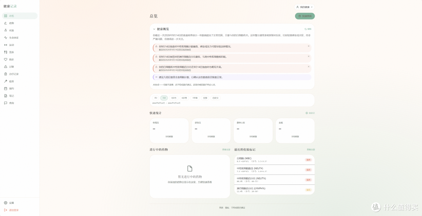422x216 pixels.
Task: Select the 3个月 time range
Action: (x=173, y=98)
